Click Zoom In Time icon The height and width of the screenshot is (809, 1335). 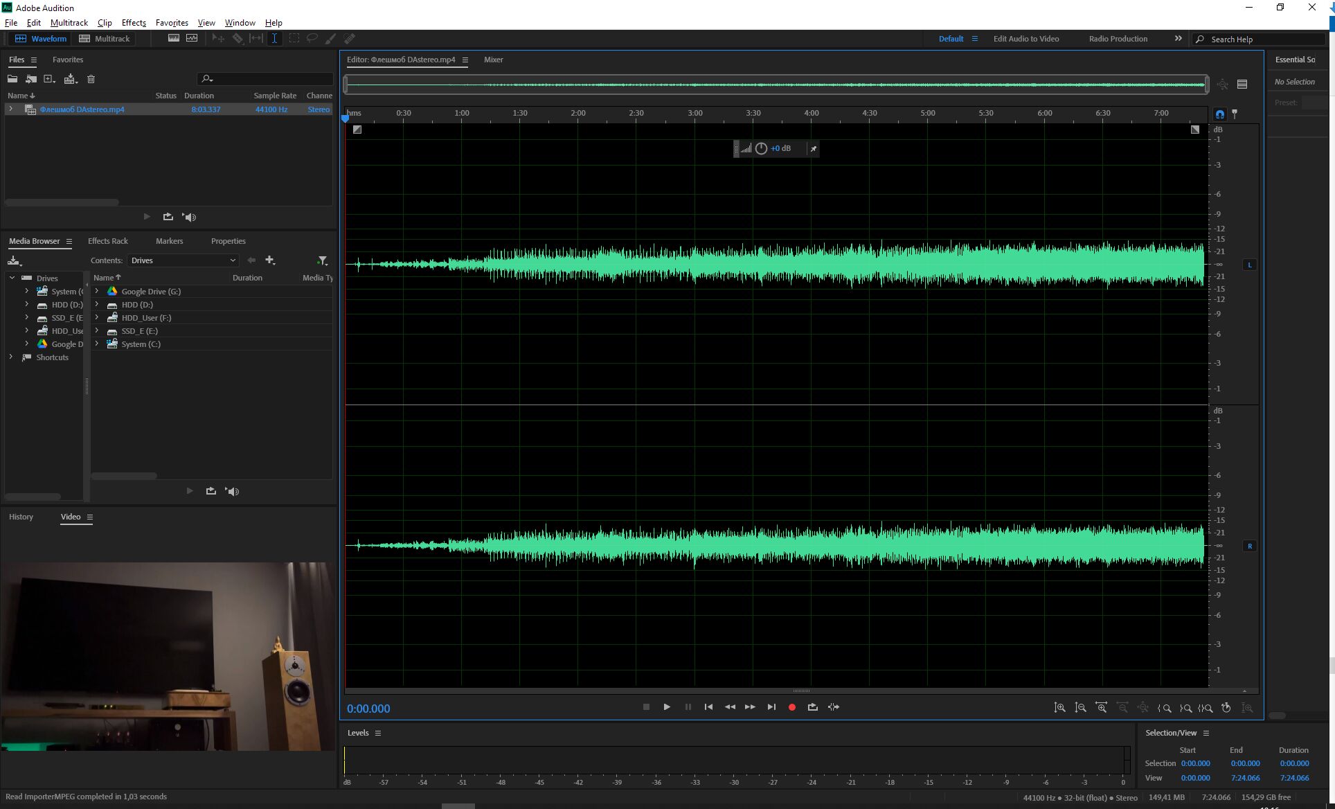[x=1102, y=708]
